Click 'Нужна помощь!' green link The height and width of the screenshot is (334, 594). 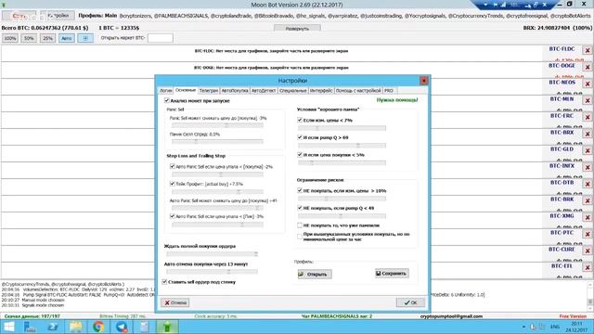397,100
